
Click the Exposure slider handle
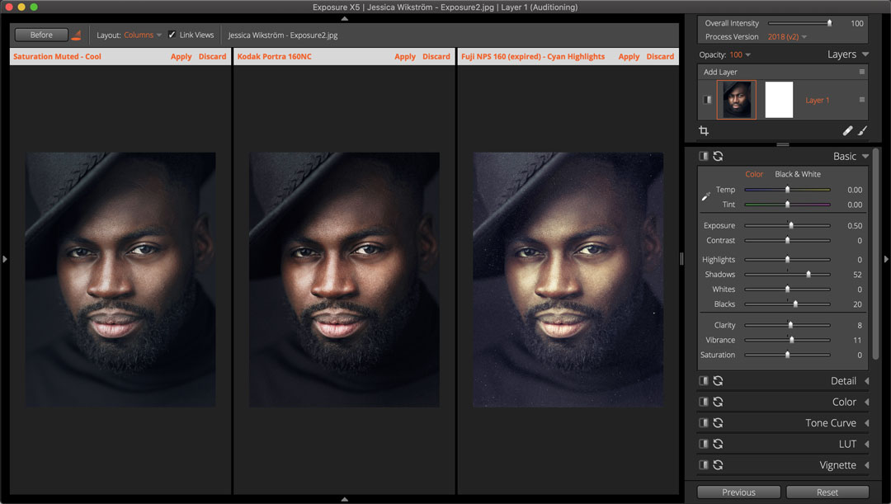791,225
